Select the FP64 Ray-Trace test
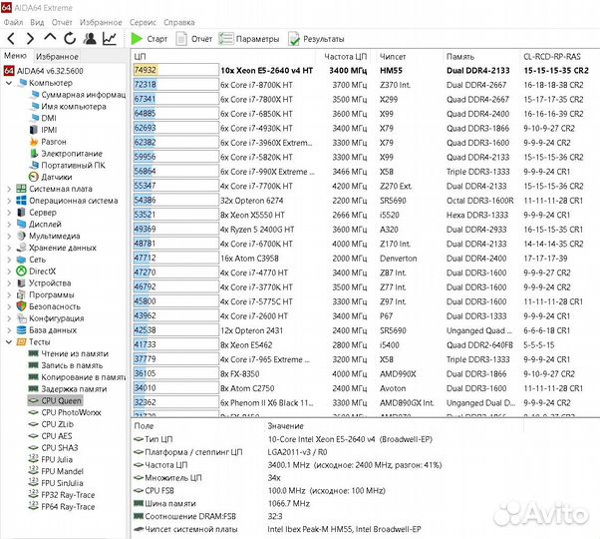Screen dimensions: 600x539 coord(68,507)
